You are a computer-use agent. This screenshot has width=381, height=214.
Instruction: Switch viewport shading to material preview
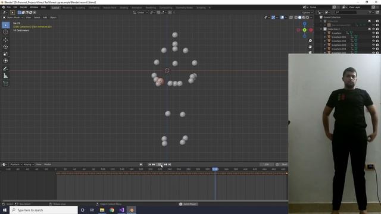(304, 17)
